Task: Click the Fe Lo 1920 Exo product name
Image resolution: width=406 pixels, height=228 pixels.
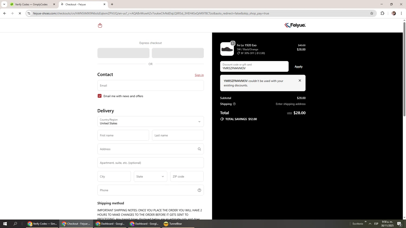Action: click(247, 45)
